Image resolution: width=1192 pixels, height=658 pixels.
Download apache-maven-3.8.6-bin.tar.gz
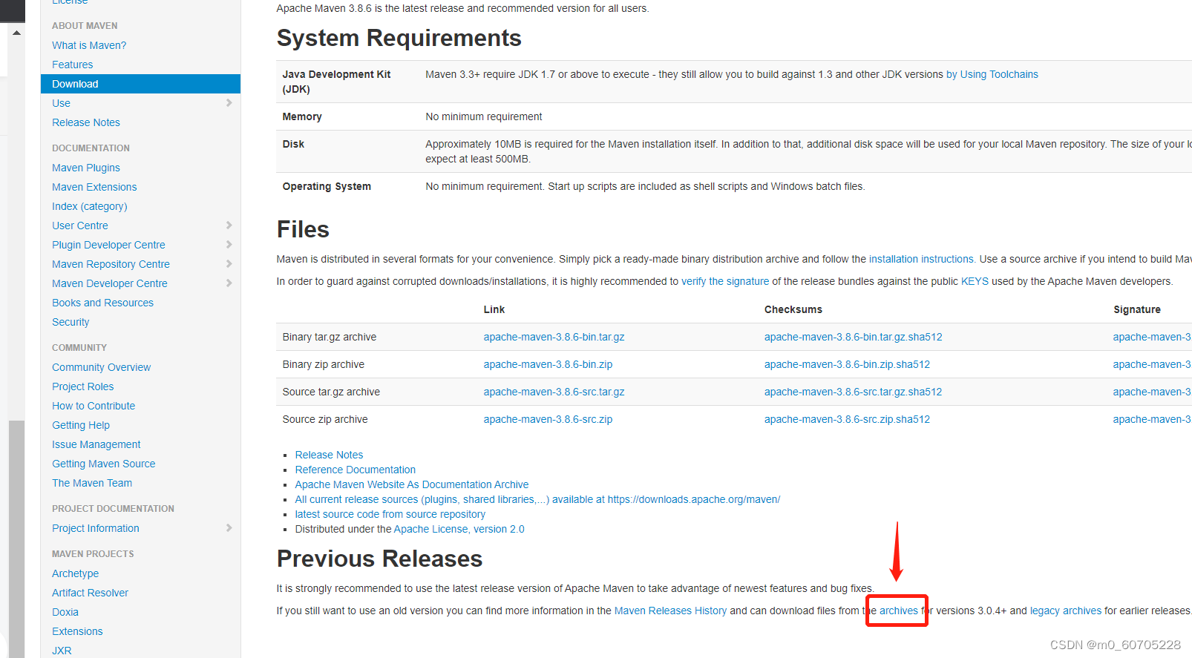[x=554, y=337]
